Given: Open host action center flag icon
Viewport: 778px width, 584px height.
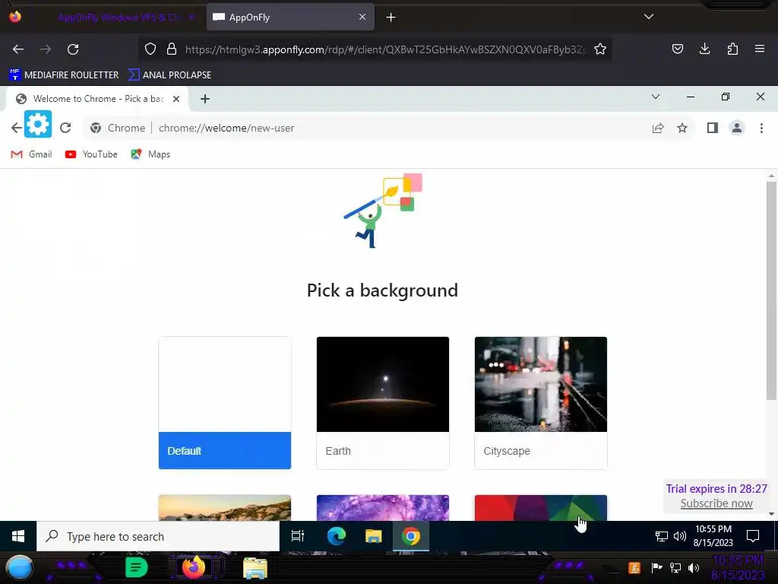Looking at the screenshot, I should point(656,567).
